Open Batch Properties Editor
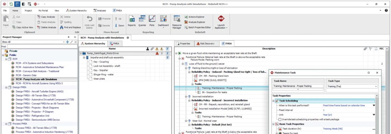391x134 pixels. click(197, 27)
